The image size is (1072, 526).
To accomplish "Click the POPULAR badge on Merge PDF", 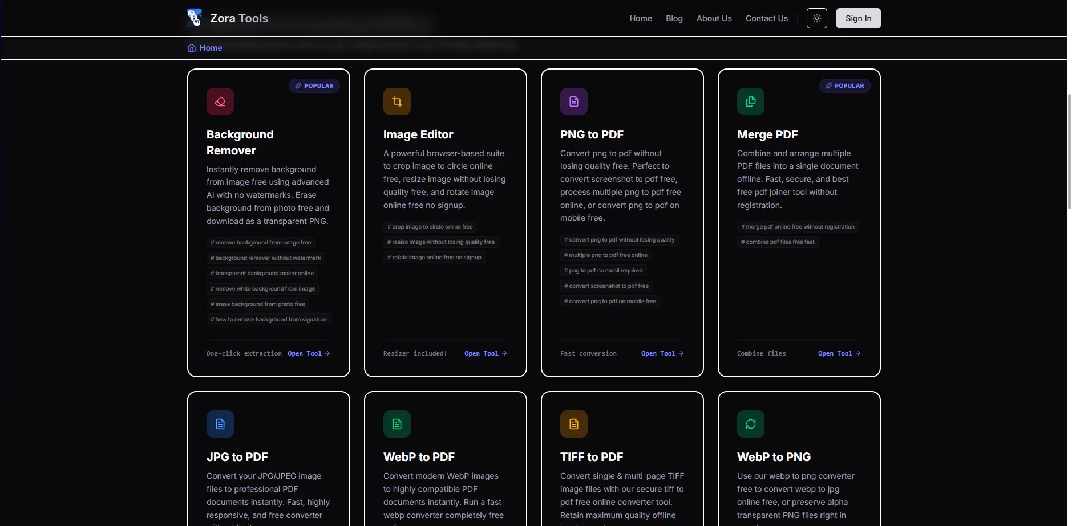I will click(845, 85).
